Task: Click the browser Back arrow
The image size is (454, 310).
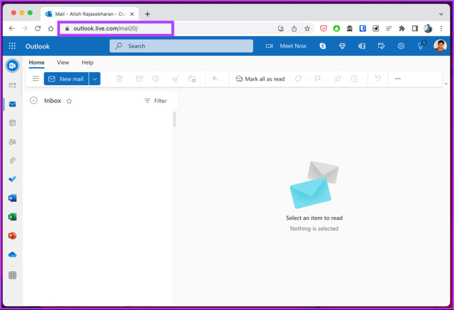Action: tap(12, 28)
